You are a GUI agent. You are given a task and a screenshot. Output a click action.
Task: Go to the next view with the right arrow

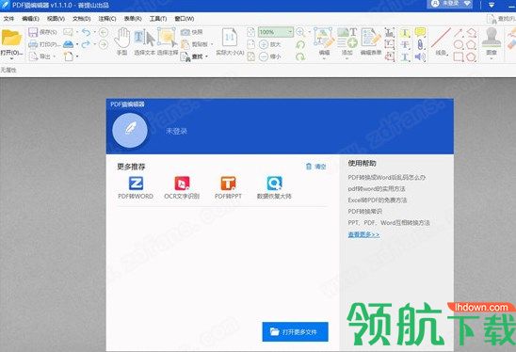click(104, 44)
